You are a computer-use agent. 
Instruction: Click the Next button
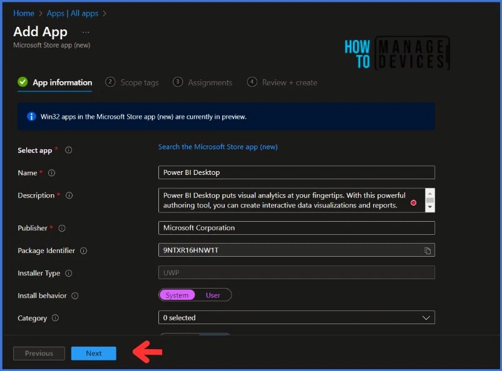(x=93, y=354)
